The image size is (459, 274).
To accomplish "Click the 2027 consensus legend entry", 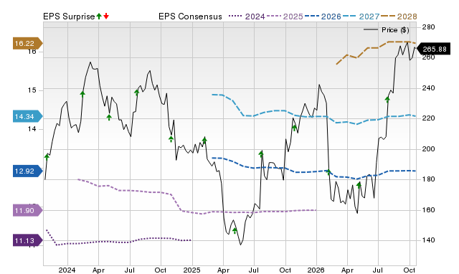I will (x=361, y=16).
